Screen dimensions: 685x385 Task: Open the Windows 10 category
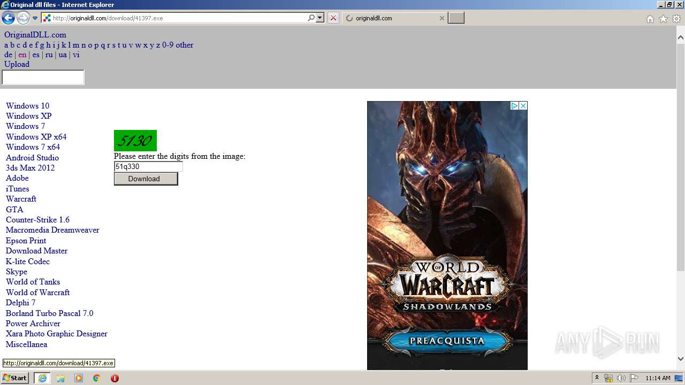click(x=27, y=106)
